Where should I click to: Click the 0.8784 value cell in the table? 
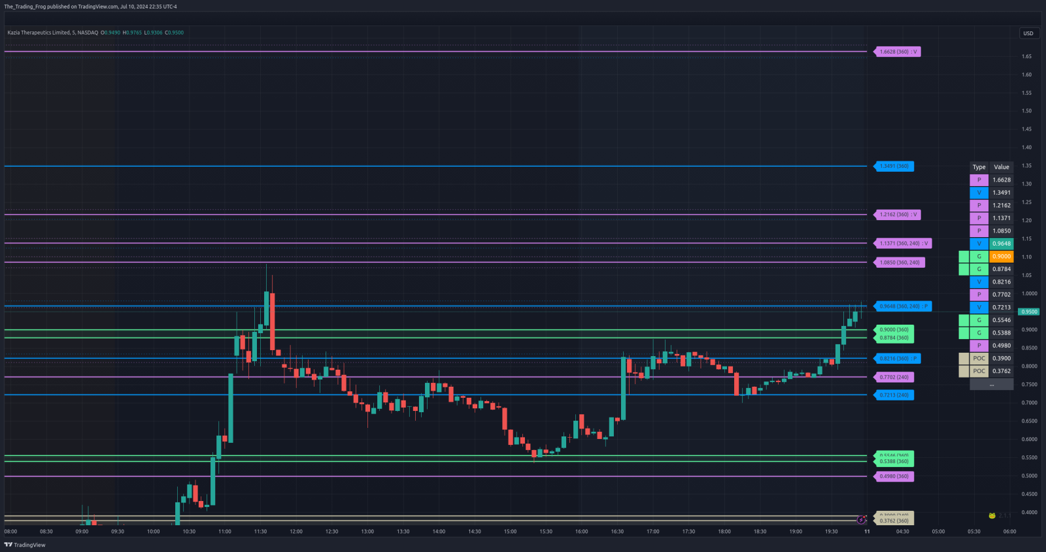(x=1002, y=269)
